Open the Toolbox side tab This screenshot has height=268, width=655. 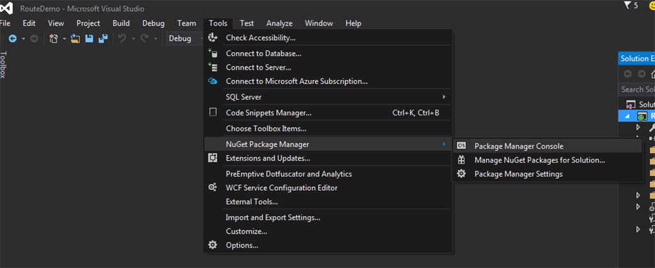[4, 65]
